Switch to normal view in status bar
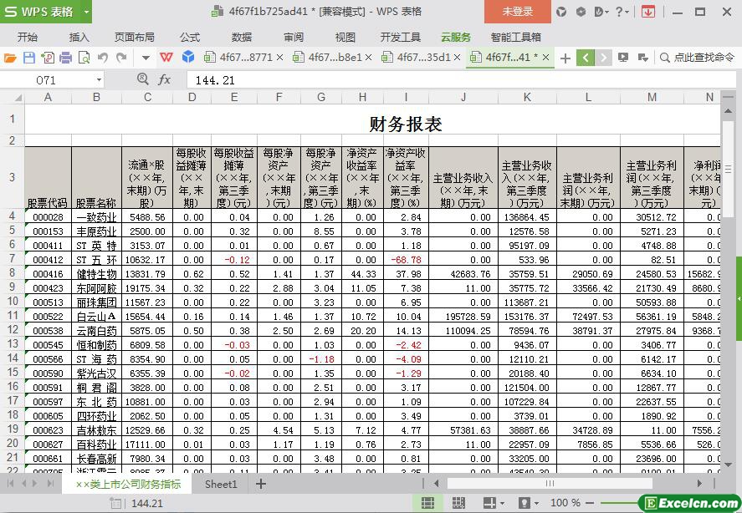Image resolution: width=742 pixels, height=513 pixels. (427, 503)
